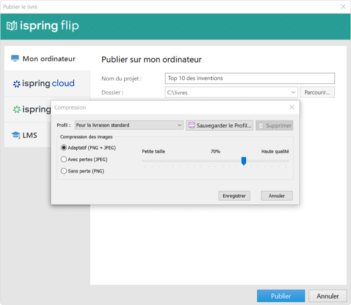Click the Nom du projet text field

coord(250,78)
